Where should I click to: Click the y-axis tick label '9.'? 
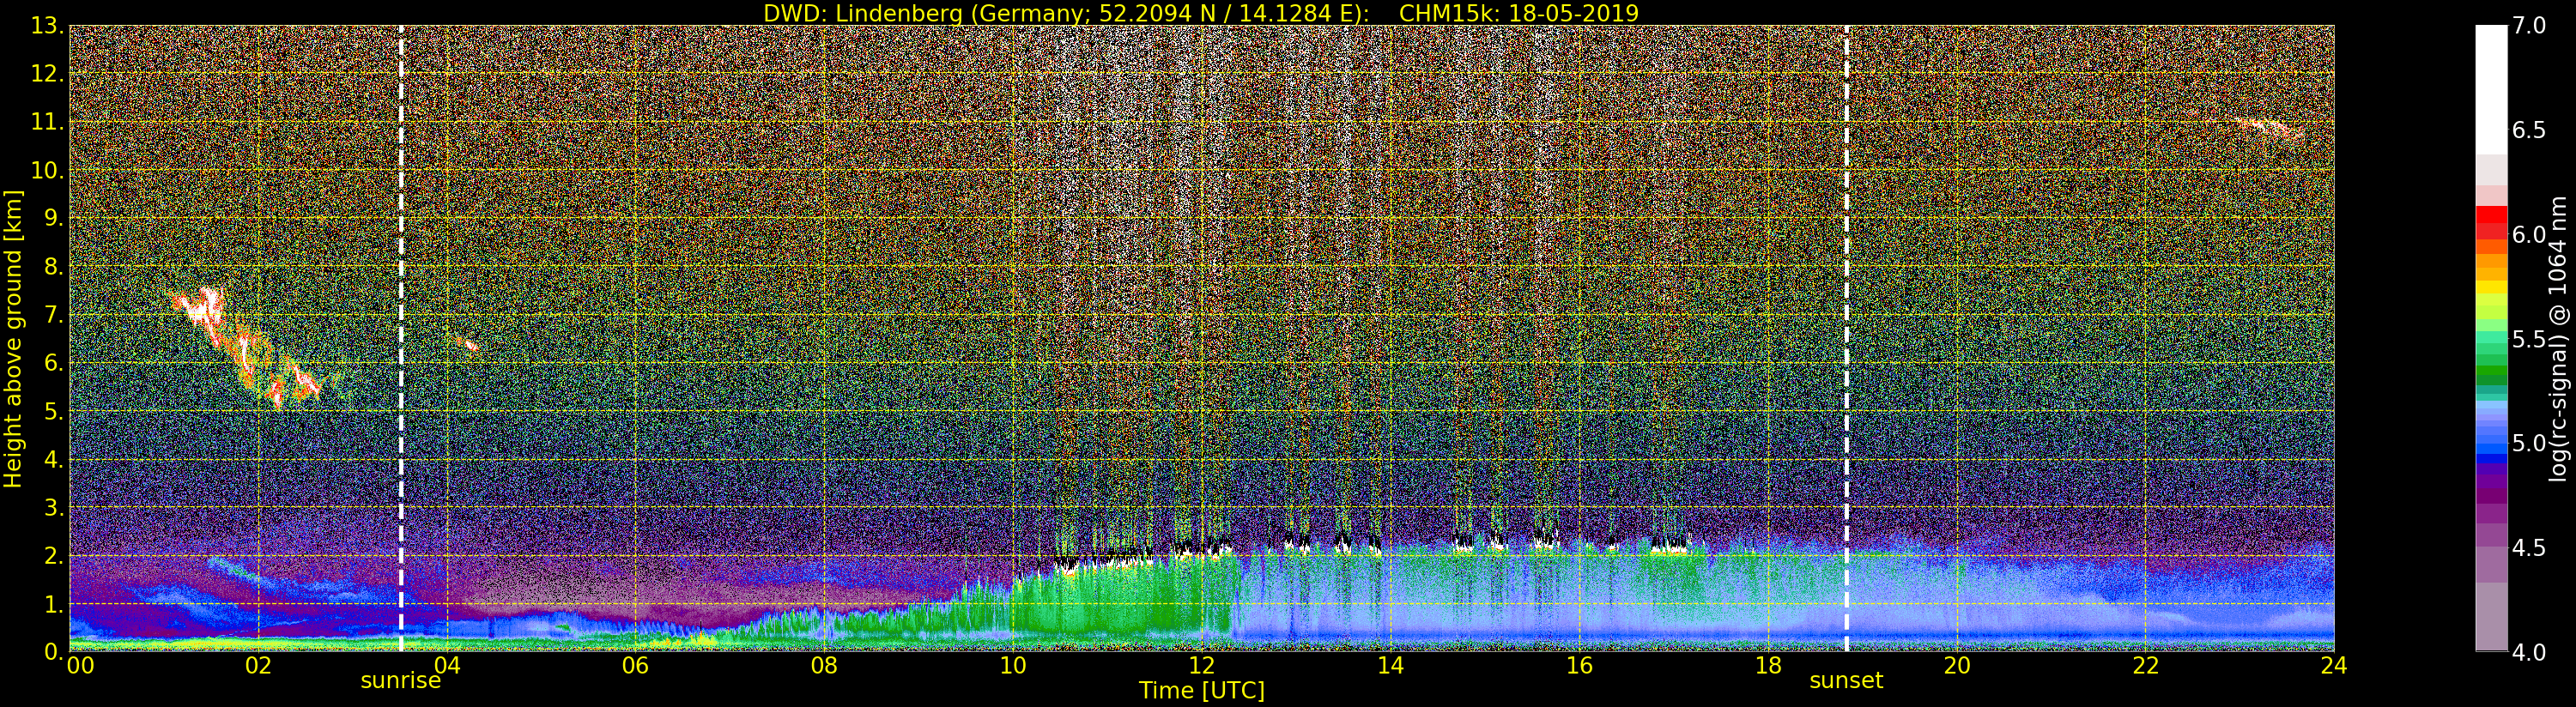54,218
